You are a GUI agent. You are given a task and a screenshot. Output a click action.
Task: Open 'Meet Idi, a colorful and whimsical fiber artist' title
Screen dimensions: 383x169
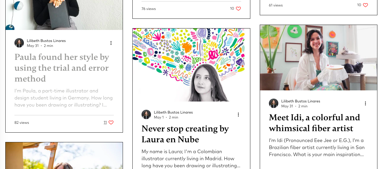tap(314, 123)
